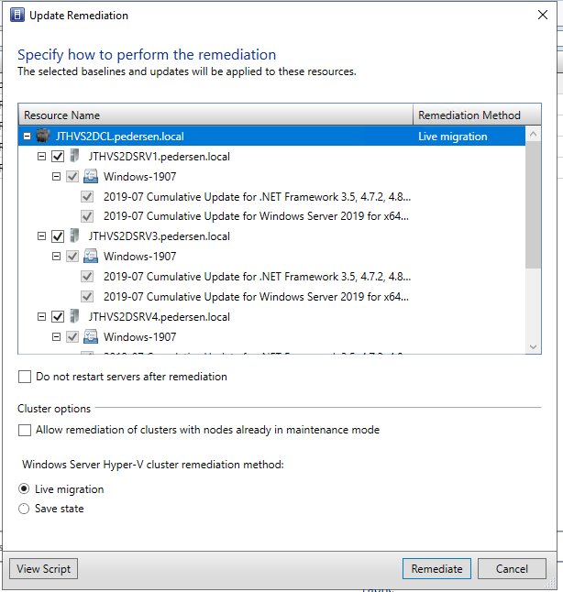563x592 pixels.
Task: Uncheck the JTHVS2DSRV4.pedersen.local checkbox
Action: (58, 317)
